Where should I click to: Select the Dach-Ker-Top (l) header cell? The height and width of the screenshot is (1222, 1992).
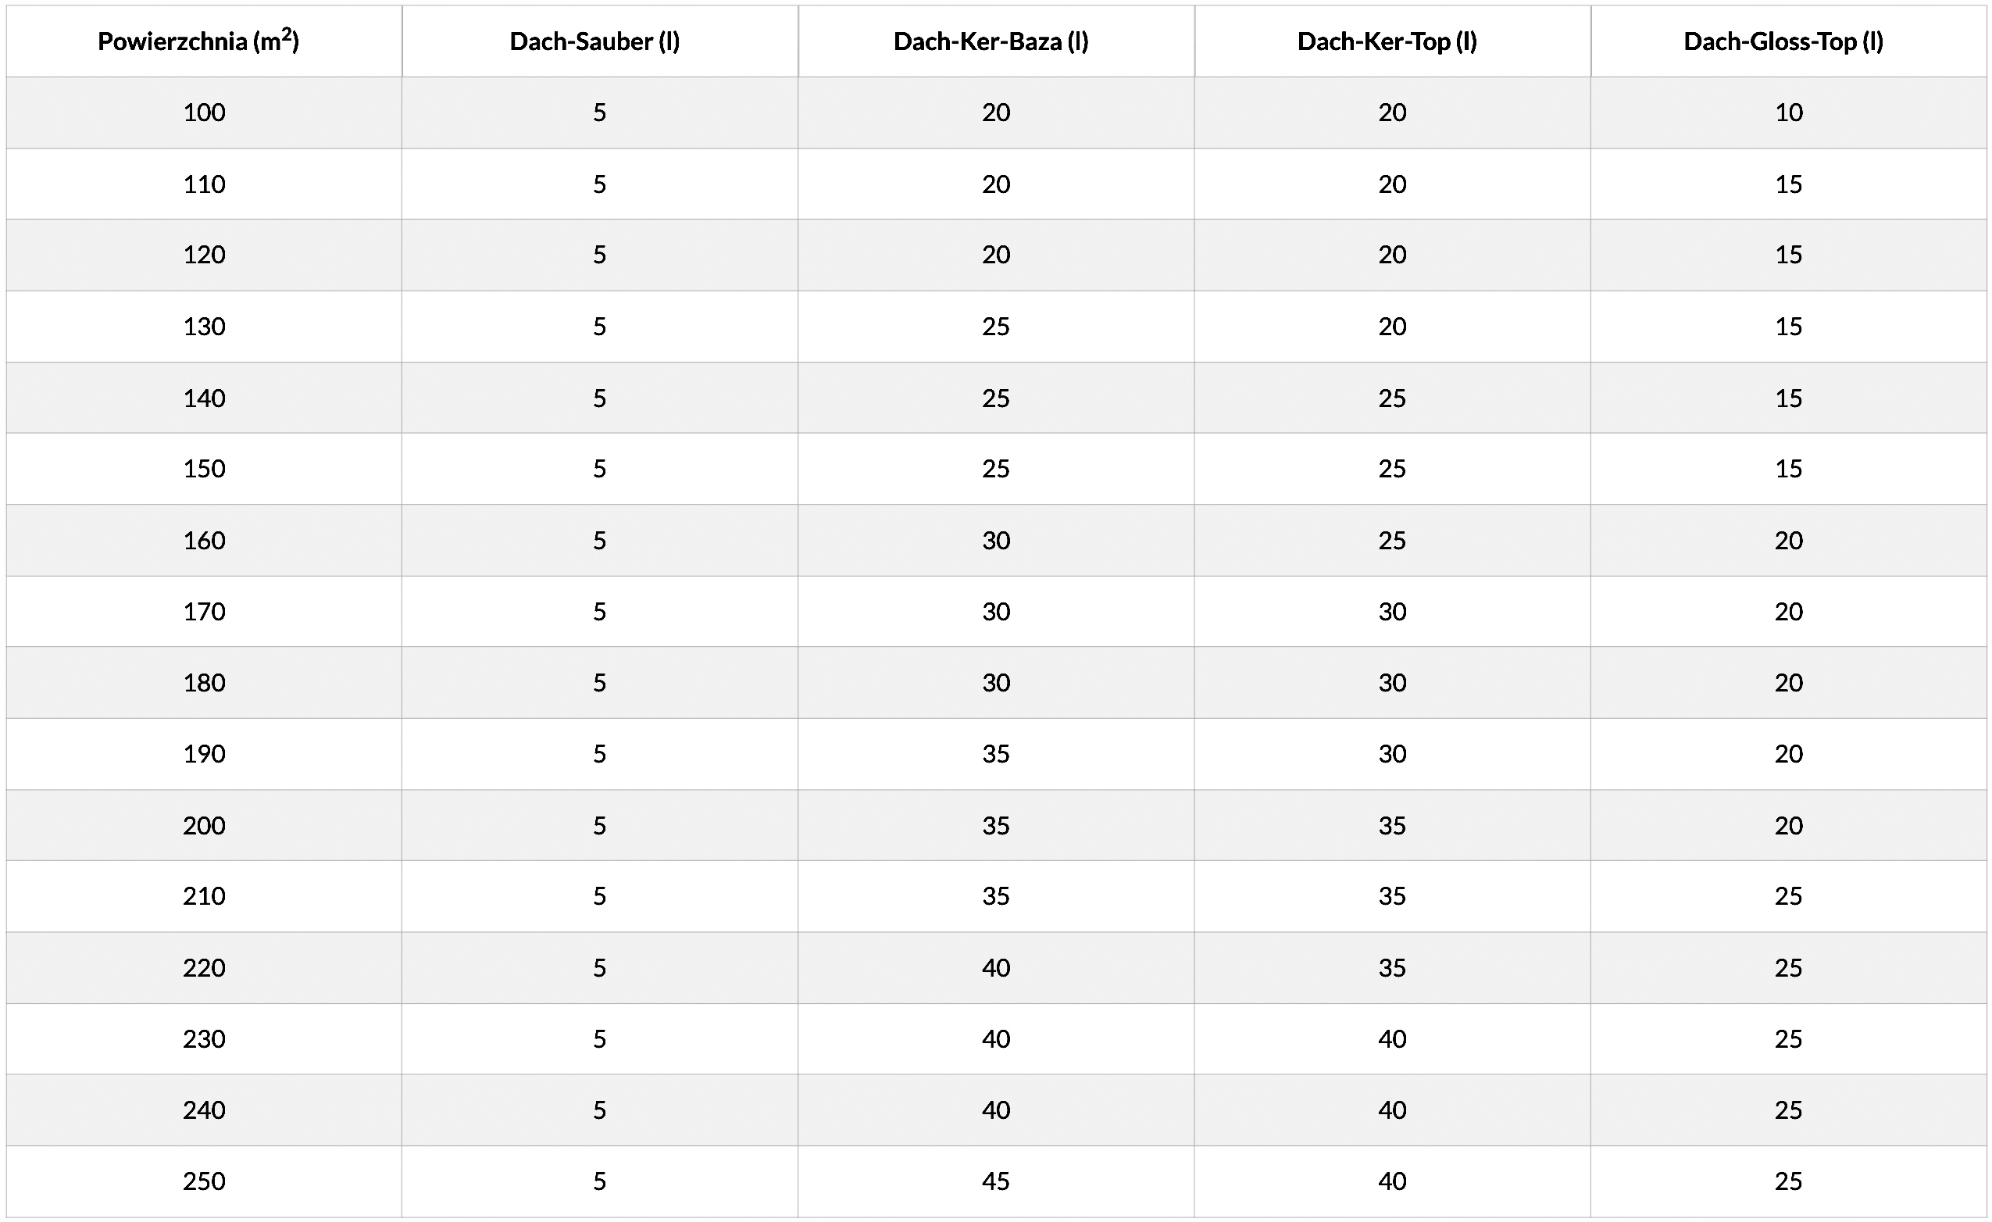point(1387,41)
